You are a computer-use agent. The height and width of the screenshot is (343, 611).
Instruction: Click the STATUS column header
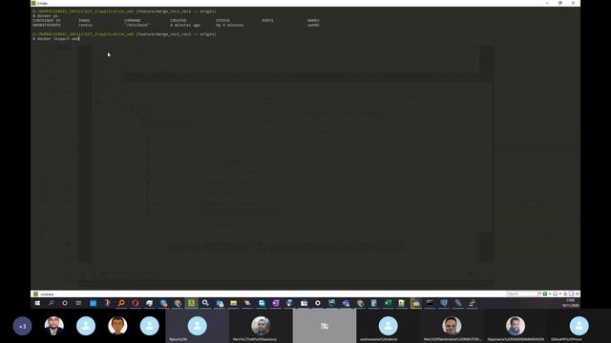[x=222, y=21]
